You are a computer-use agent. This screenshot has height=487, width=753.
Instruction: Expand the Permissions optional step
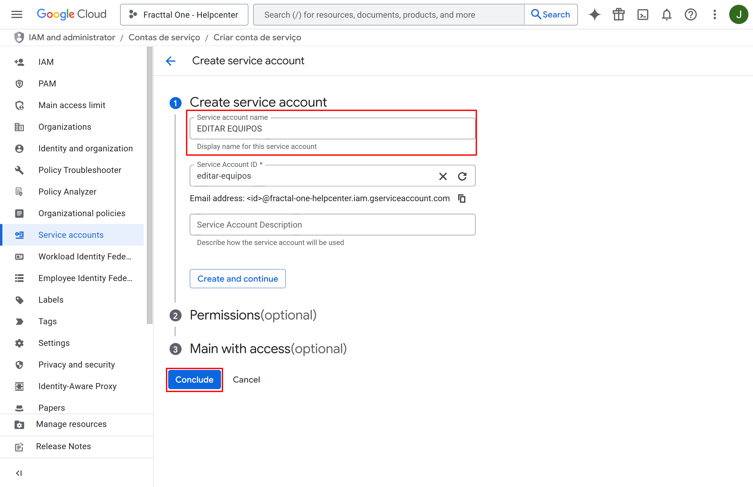pos(253,315)
